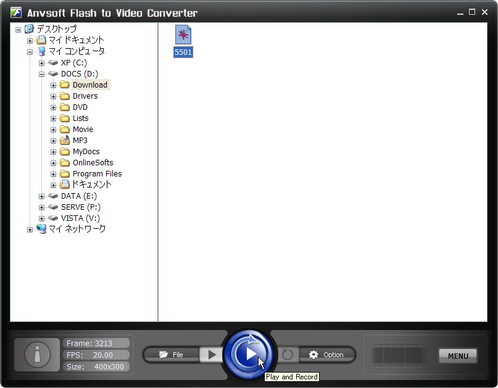
Task: Click the Anvsoft app icon in title bar
Action: pyautogui.click(x=16, y=13)
